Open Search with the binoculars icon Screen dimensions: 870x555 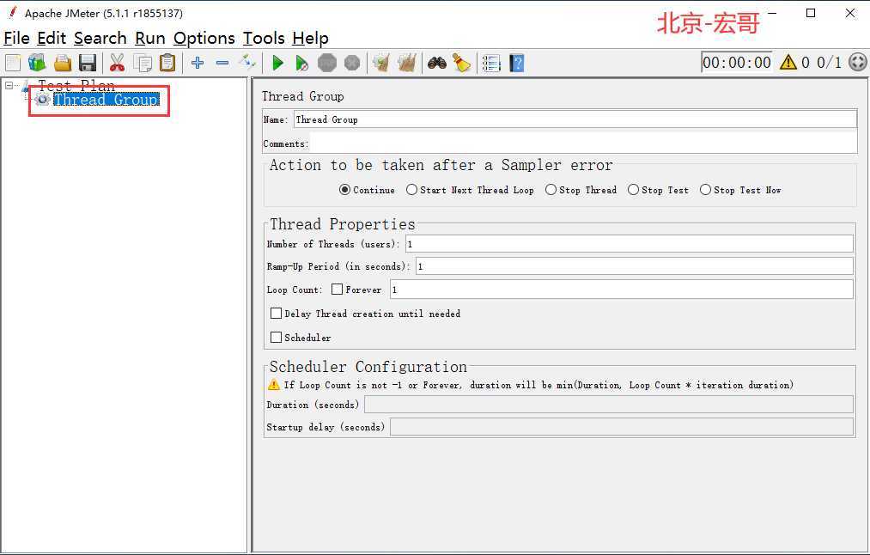pyautogui.click(x=437, y=63)
